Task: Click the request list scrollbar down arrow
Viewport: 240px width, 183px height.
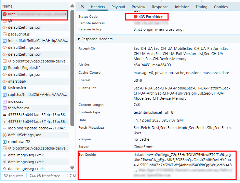Action: [72, 168]
